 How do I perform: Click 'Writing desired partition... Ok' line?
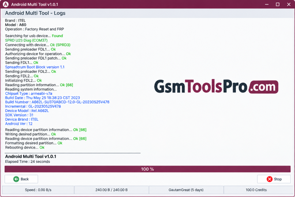click(x=31, y=134)
